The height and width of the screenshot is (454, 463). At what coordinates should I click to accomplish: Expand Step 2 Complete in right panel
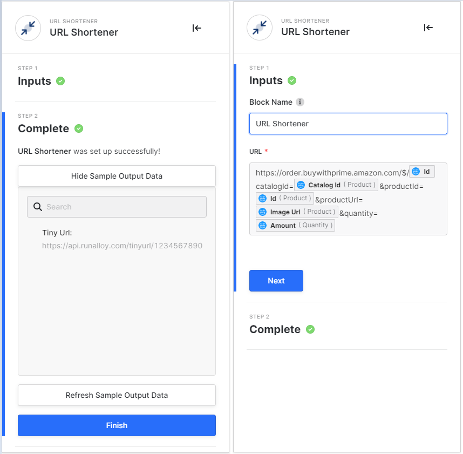[x=275, y=329]
